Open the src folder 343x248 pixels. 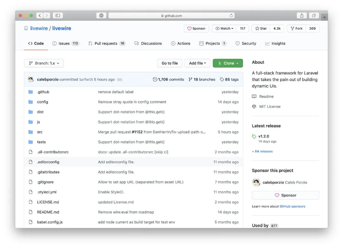(40, 132)
